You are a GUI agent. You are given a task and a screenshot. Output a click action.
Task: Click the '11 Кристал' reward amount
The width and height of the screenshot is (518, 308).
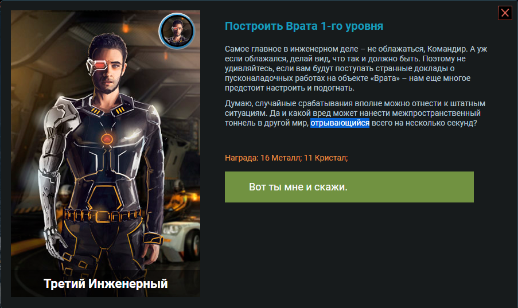(325, 158)
